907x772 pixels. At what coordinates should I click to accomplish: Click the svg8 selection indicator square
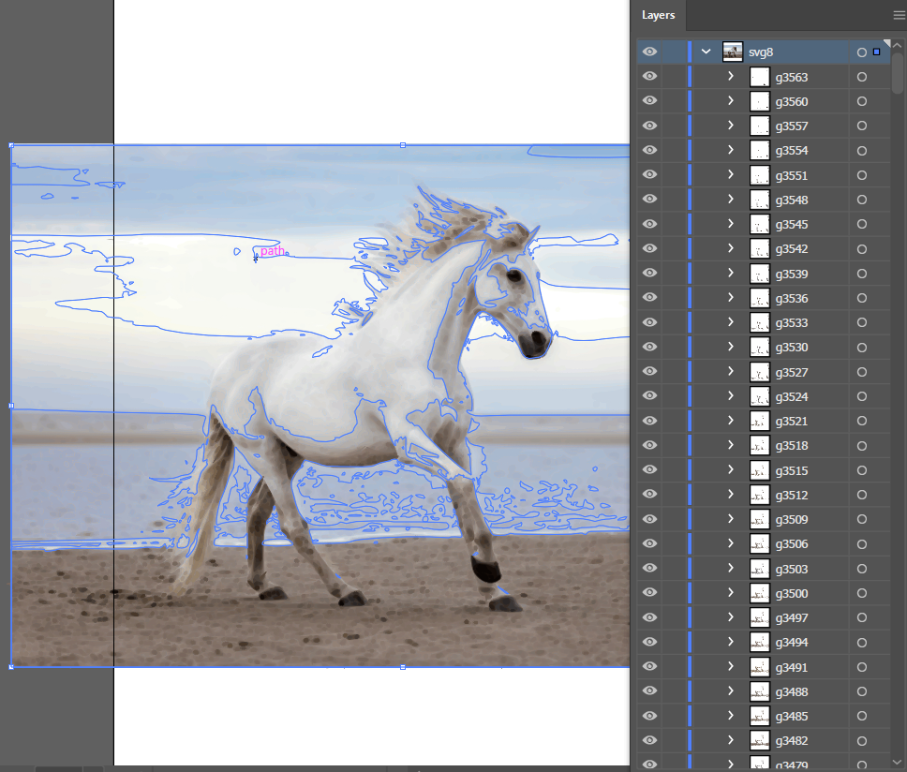pyautogui.click(x=876, y=52)
